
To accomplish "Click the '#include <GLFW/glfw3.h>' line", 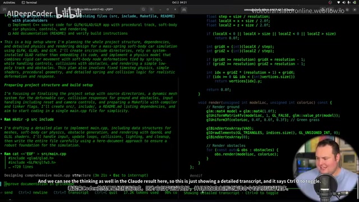I will tap(32, 162).
